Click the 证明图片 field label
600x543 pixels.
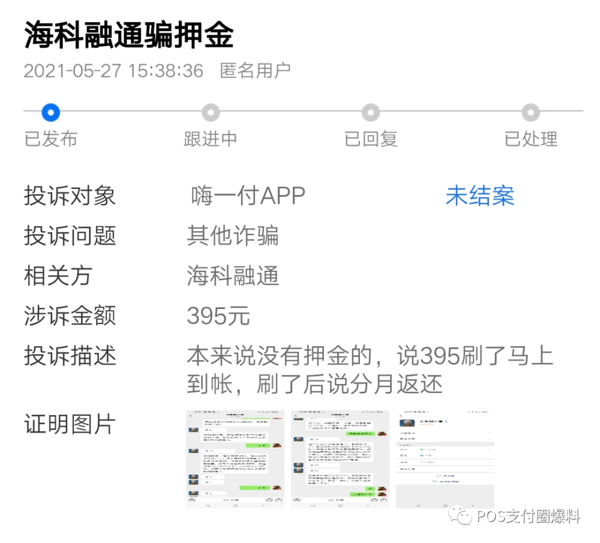coord(70,424)
